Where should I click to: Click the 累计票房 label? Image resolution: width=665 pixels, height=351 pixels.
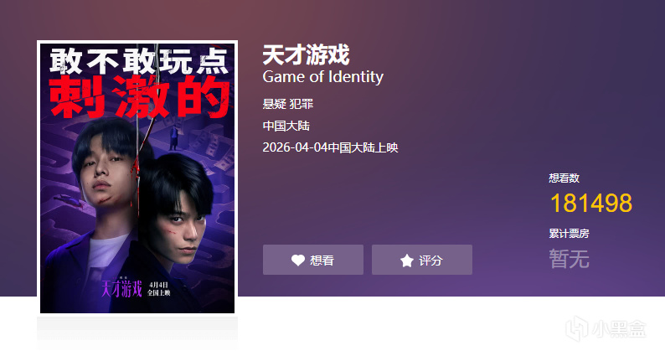click(570, 233)
